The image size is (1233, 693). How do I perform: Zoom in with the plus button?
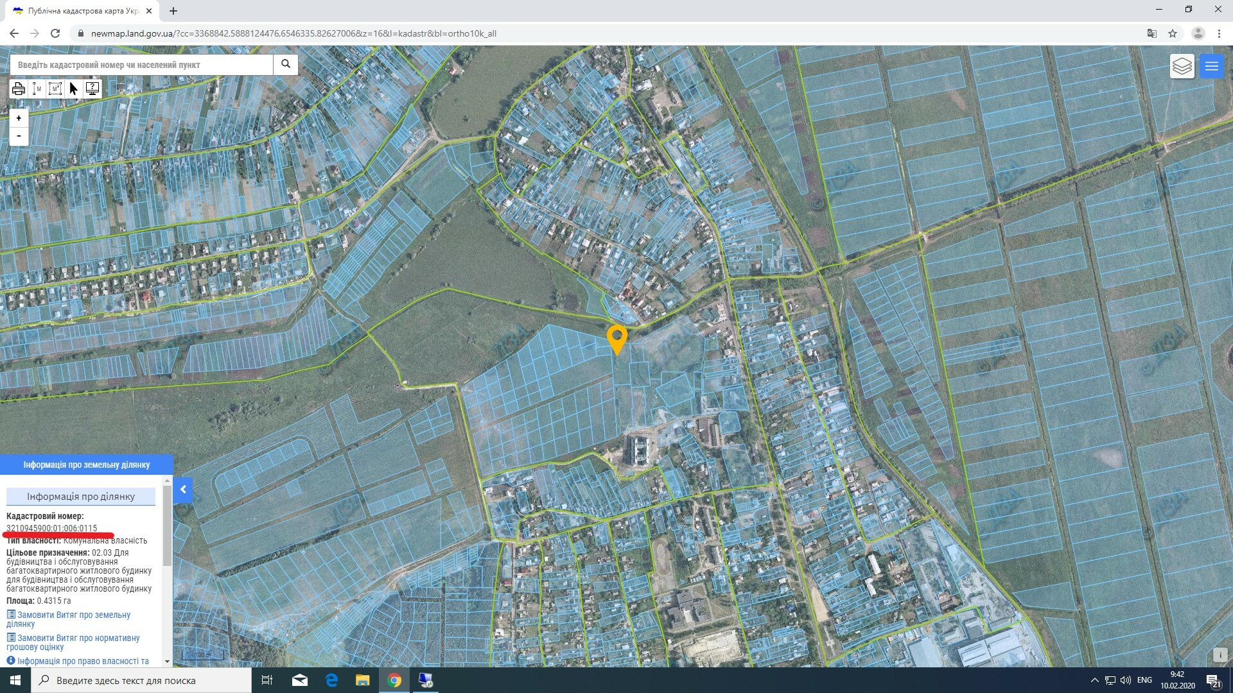click(19, 118)
